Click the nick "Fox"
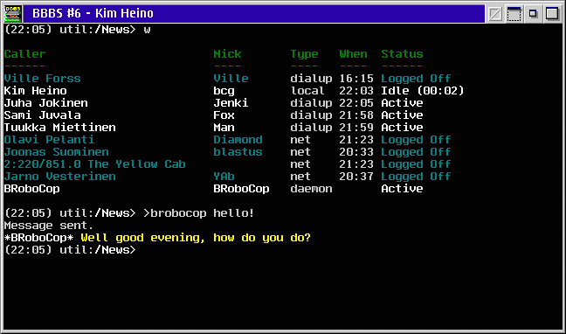Screen dimensions: 566x334 pos(224,115)
